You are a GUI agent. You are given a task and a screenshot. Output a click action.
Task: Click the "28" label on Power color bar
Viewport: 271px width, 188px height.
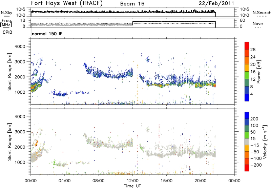tap(253, 50)
